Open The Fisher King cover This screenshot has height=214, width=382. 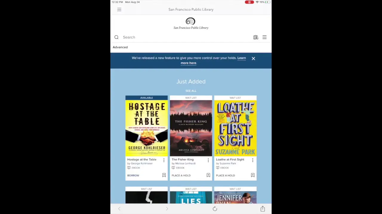point(191,128)
